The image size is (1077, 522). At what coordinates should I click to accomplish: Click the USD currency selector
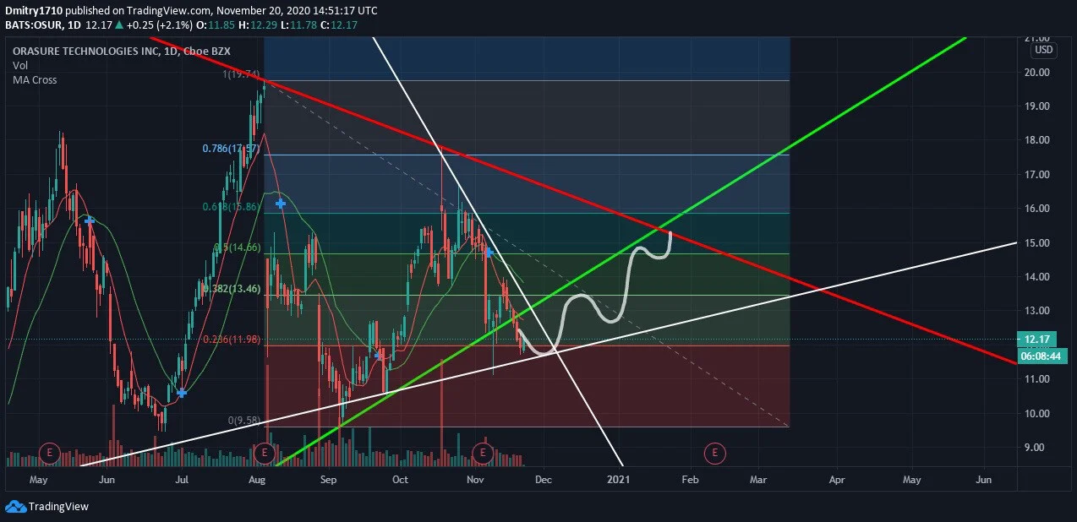(1044, 50)
